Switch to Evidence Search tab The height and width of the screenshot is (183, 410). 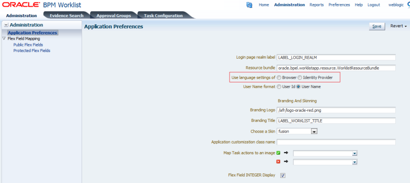(x=66, y=15)
